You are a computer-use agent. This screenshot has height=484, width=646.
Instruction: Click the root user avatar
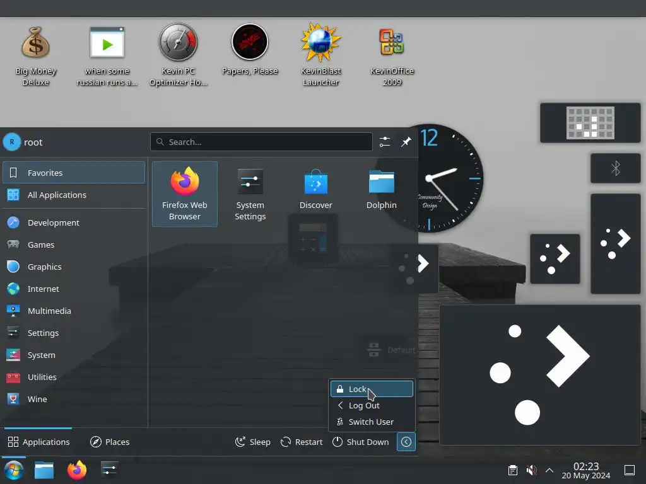(x=12, y=142)
